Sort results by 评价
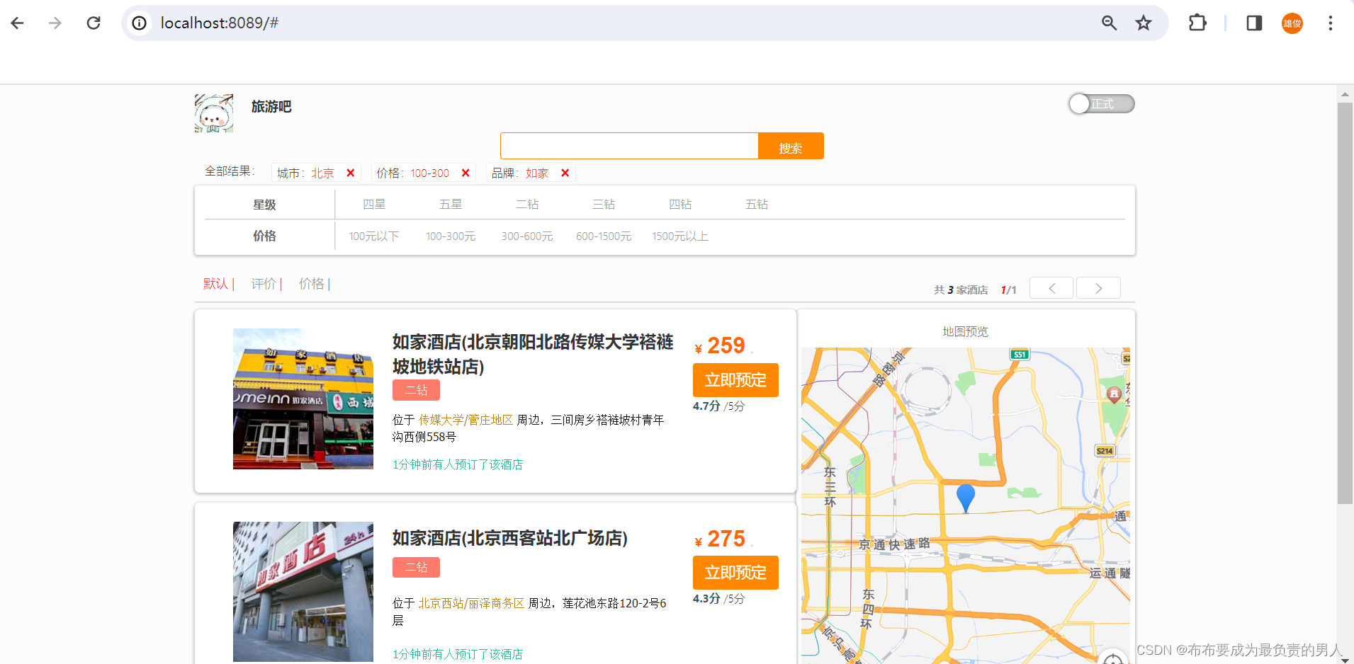 pyautogui.click(x=264, y=284)
